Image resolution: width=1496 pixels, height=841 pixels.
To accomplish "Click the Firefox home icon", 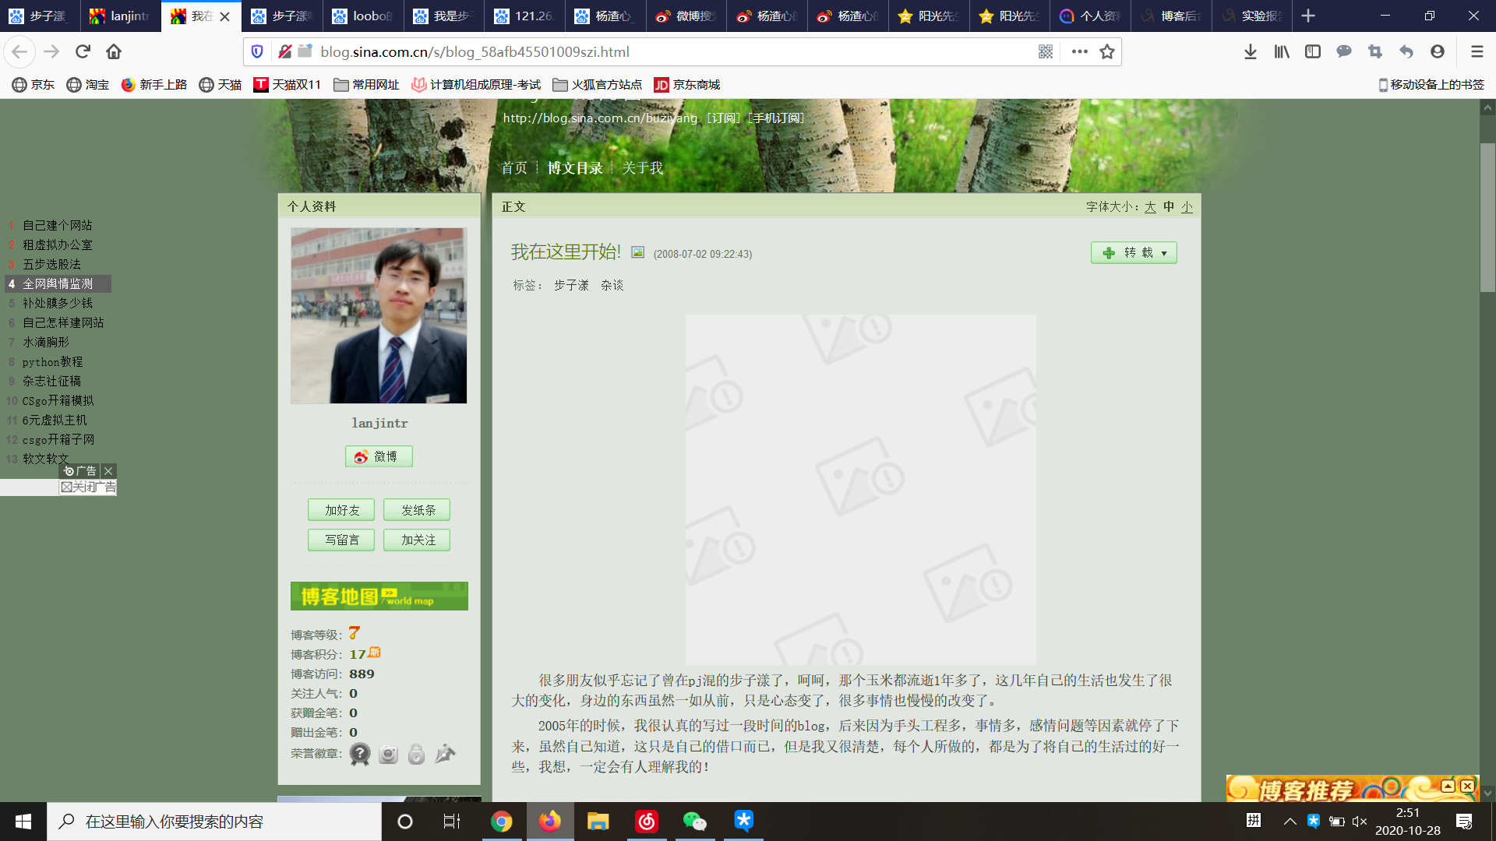I will (114, 51).
